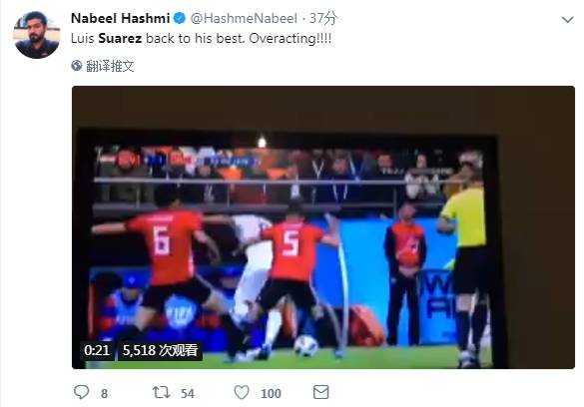Image resolution: width=584 pixels, height=407 pixels.
Task: Click the bold Suarez keyword in tweet
Action: pos(120,38)
